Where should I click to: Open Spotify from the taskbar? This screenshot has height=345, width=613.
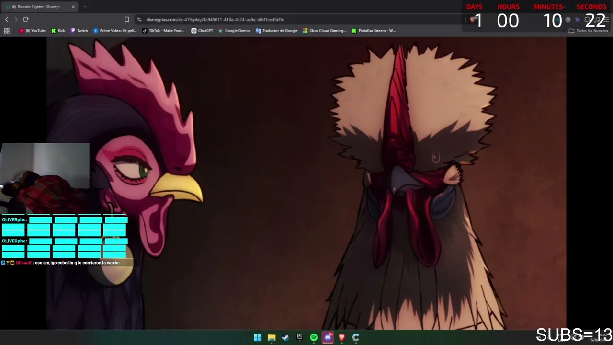314,337
